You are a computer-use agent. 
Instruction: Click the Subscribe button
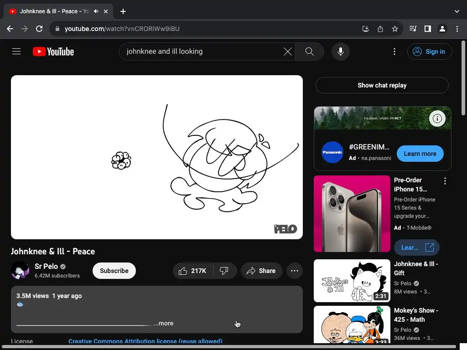[x=114, y=271]
